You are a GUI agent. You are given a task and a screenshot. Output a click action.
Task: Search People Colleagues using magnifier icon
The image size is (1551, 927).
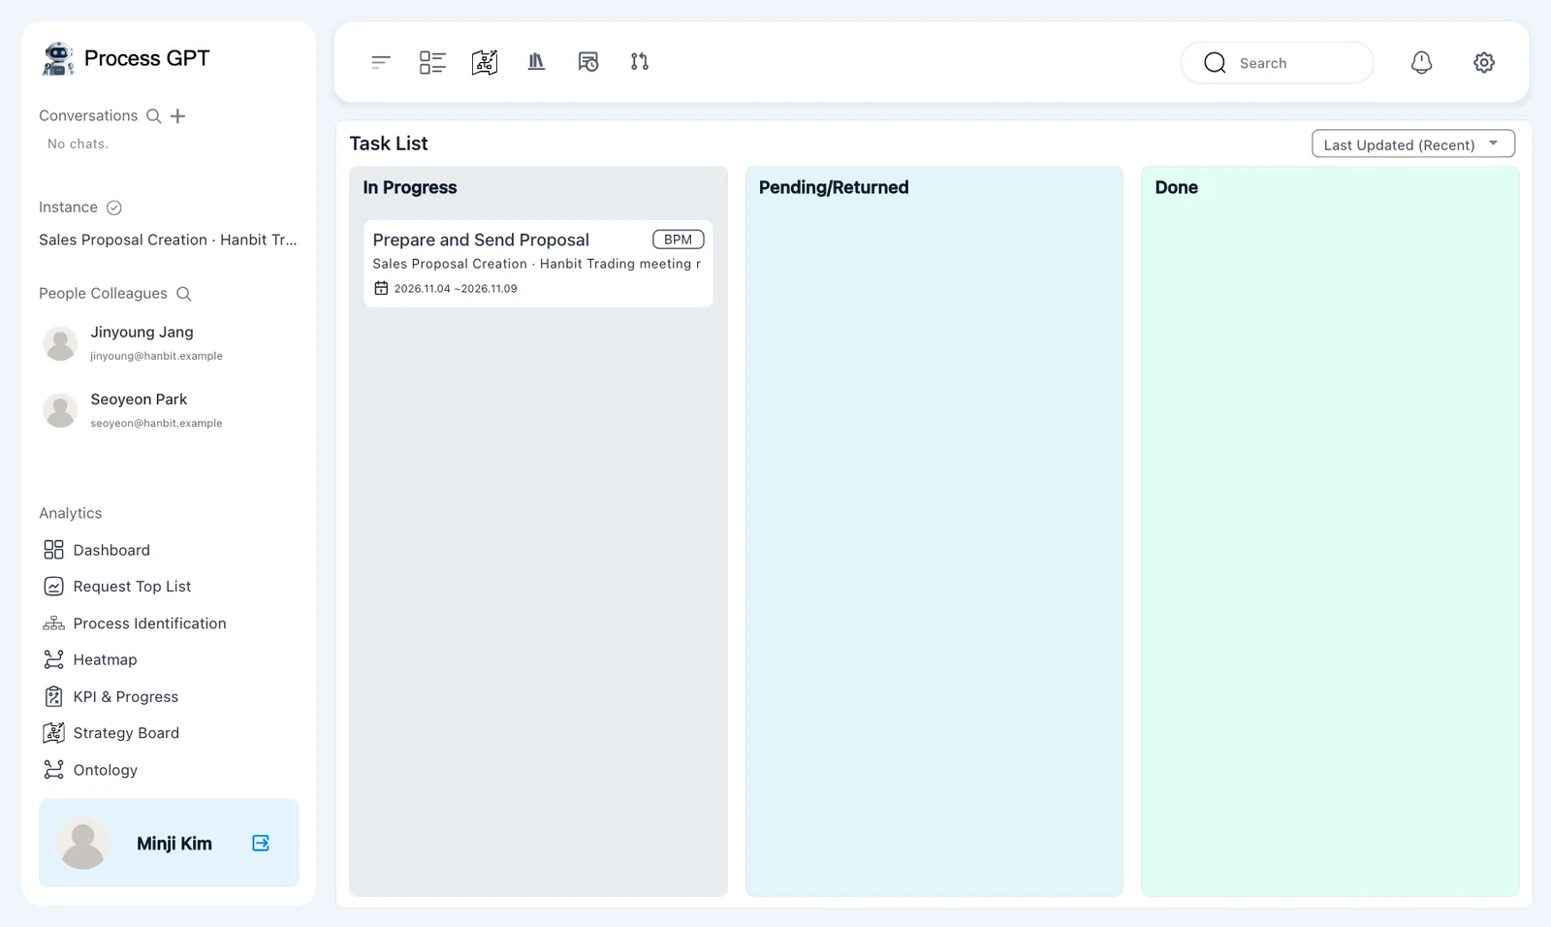183,294
